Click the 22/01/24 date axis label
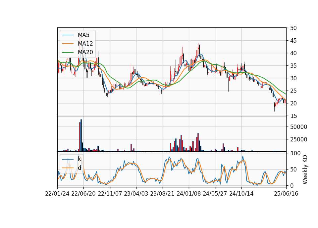 point(57,194)
